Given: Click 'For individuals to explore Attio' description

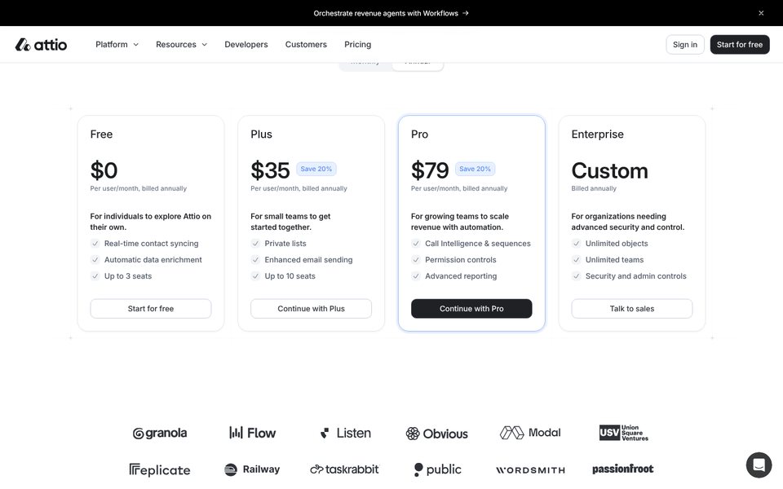Looking at the screenshot, I should (x=151, y=222).
